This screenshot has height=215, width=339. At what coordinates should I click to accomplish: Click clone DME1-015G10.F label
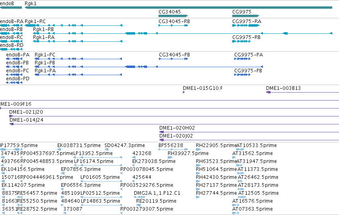tap(203, 88)
